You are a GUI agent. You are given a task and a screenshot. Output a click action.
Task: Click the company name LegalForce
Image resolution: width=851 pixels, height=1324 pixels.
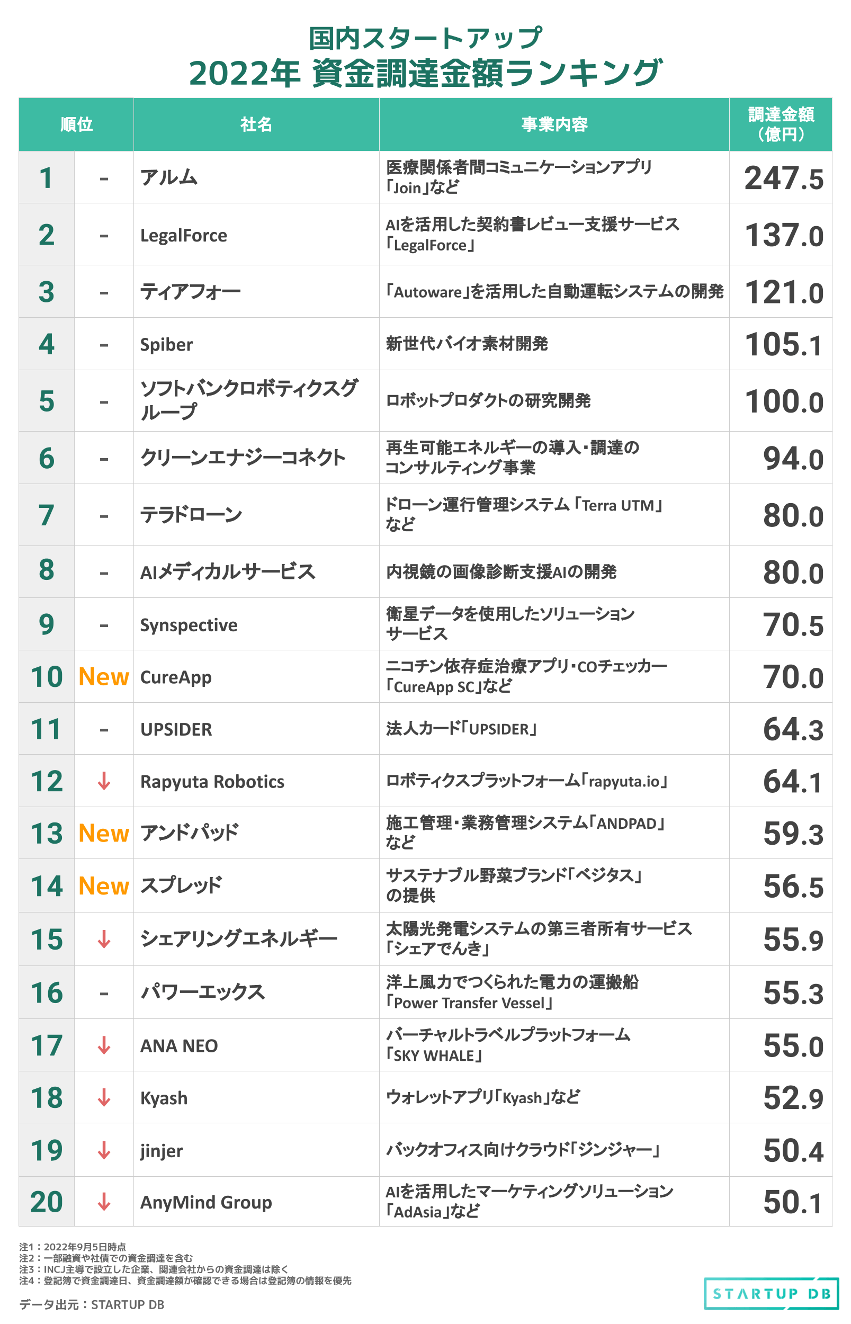pos(183,235)
